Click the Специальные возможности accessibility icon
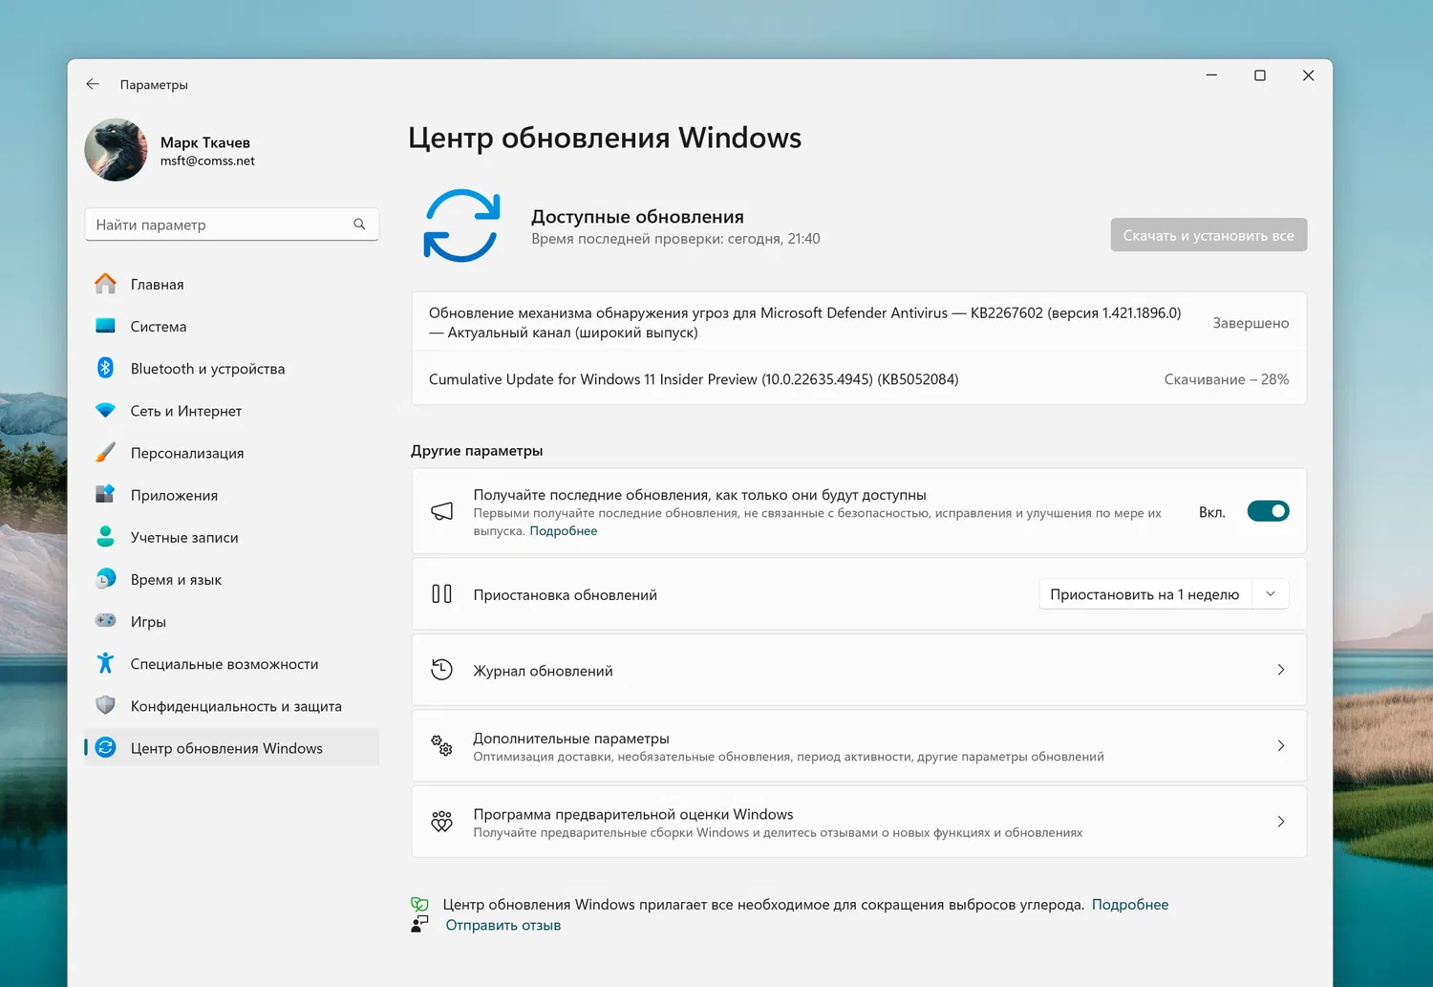The height and width of the screenshot is (987, 1433). [x=105, y=663]
